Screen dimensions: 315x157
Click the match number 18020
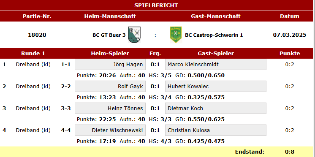pyautogui.click(x=37, y=35)
